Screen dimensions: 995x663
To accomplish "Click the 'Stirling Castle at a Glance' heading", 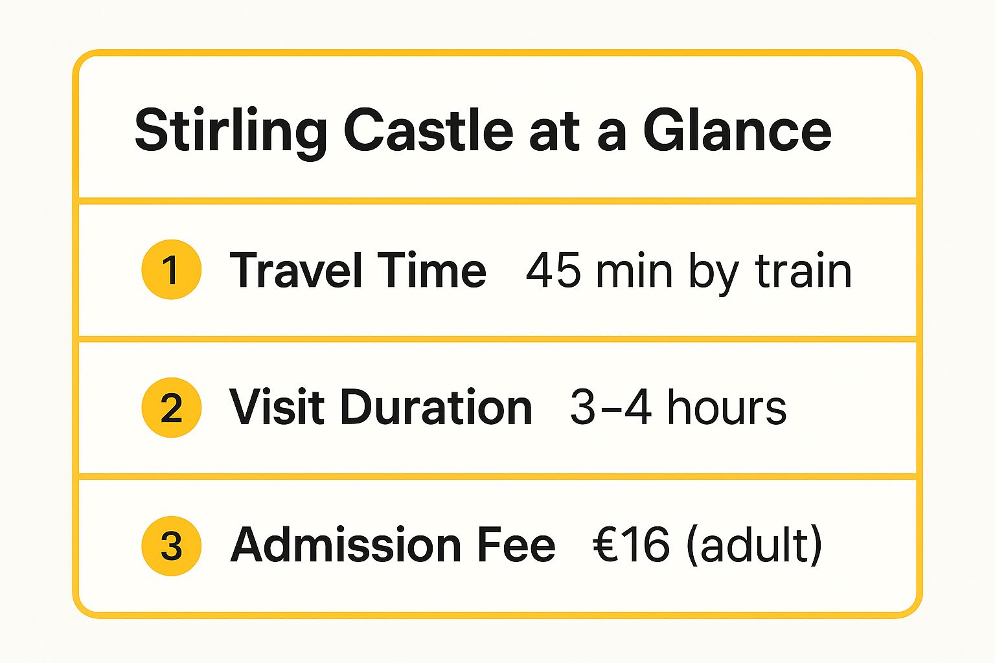I will tap(483, 131).
